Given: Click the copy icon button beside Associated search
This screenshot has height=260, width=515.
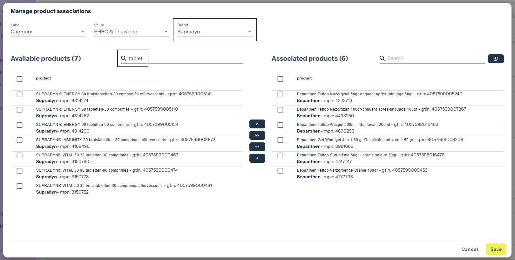Looking at the screenshot, I should point(496,59).
